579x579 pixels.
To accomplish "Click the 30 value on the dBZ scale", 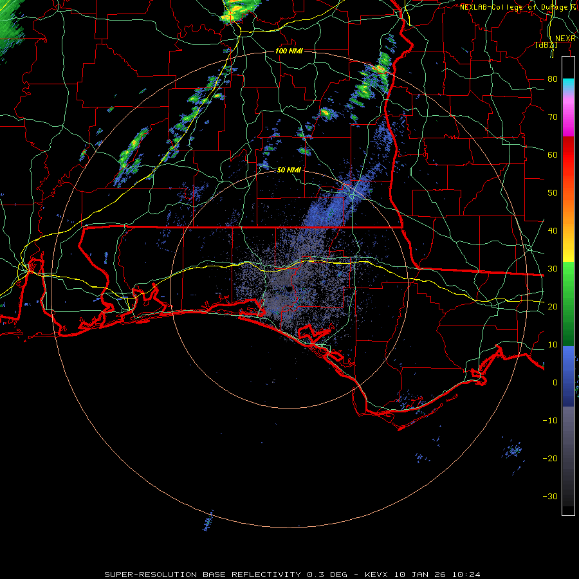I will coord(553,268).
